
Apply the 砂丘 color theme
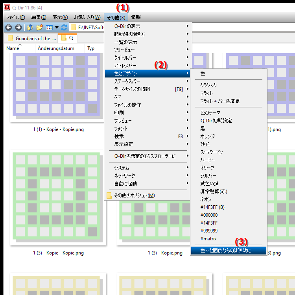pos(229,144)
